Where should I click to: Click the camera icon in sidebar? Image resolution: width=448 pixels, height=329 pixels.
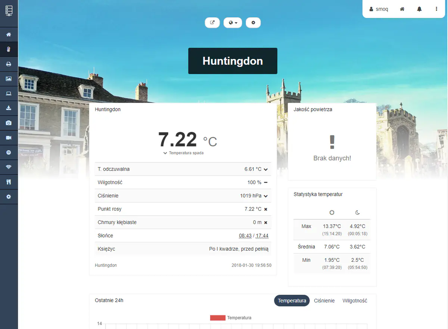point(9,123)
